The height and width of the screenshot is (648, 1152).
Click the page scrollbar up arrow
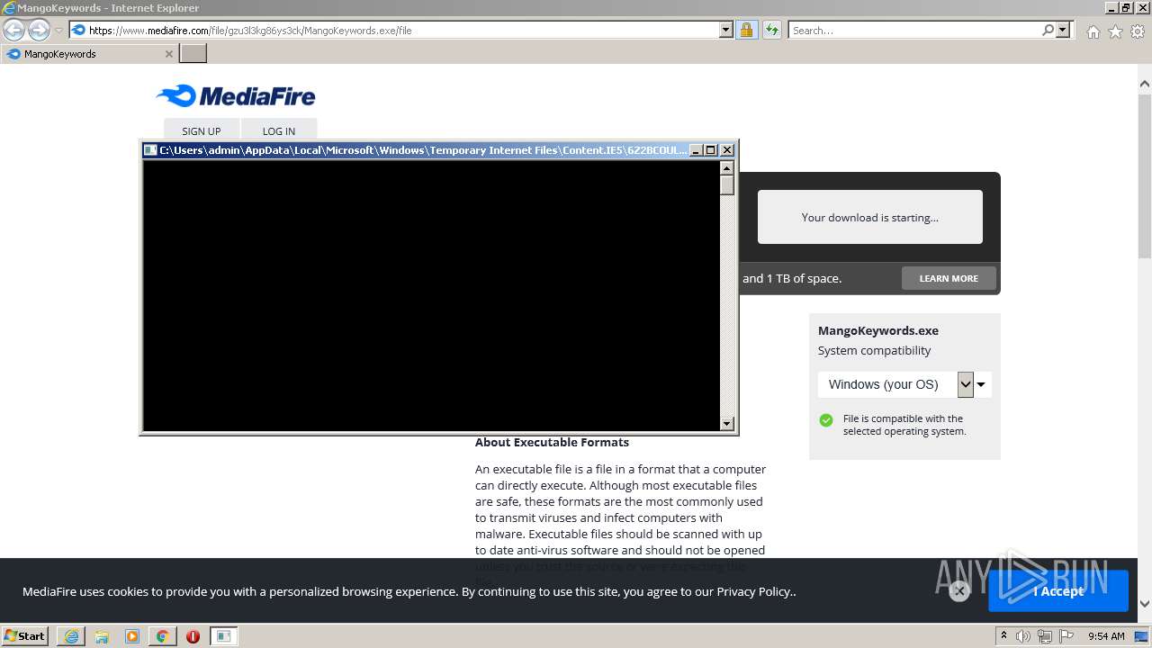coord(1144,84)
